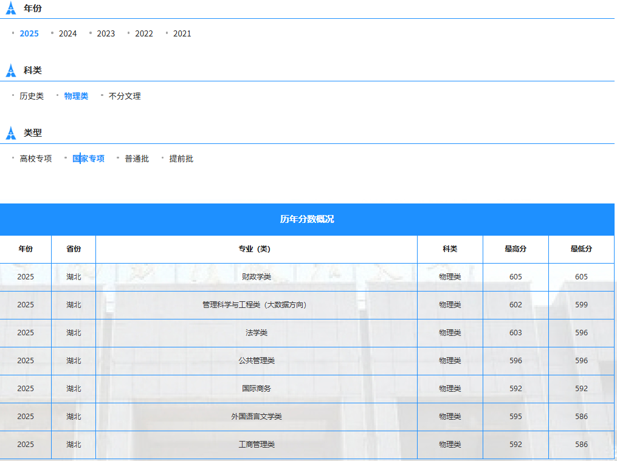This screenshot has width=617, height=461.
Task: Click the 年份 column header
Action: 26,249
